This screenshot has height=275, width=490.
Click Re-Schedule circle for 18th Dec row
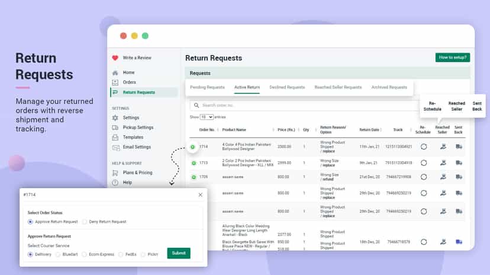tap(424, 242)
